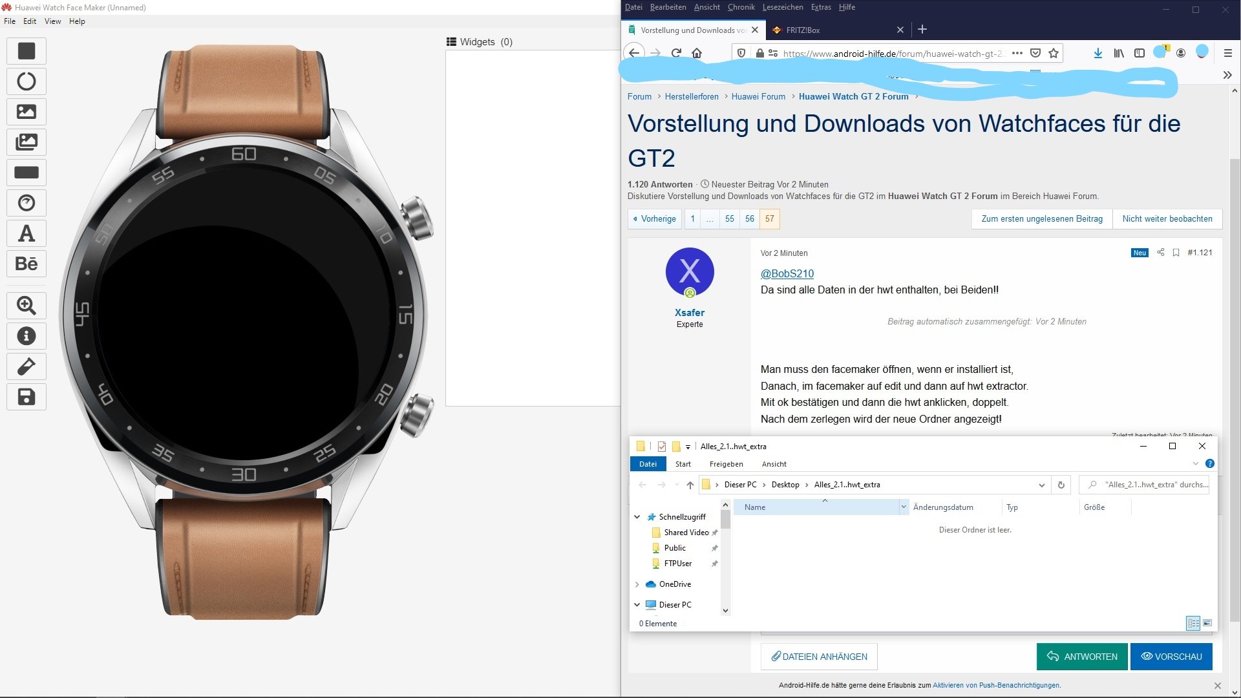The height and width of the screenshot is (698, 1241).
Task: Open Firefox downloads arrow icon
Action: pos(1098,53)
